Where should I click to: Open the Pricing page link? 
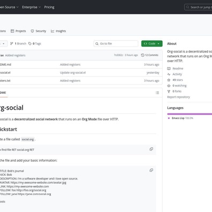pos(49,7)
